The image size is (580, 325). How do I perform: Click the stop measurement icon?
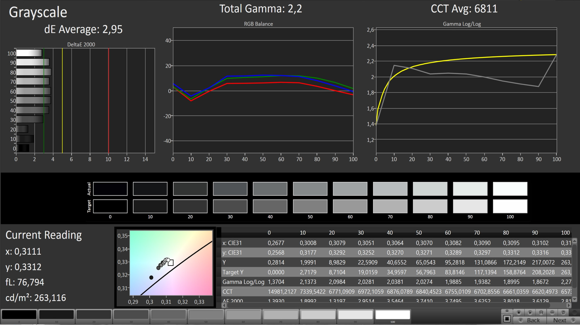click(519, 313)
